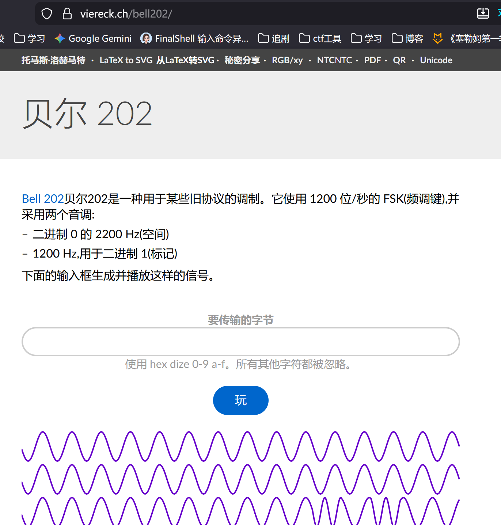Open the 追剧 bookmark folder
Viewport: 501px width, 525px height.
pos(274,38)
